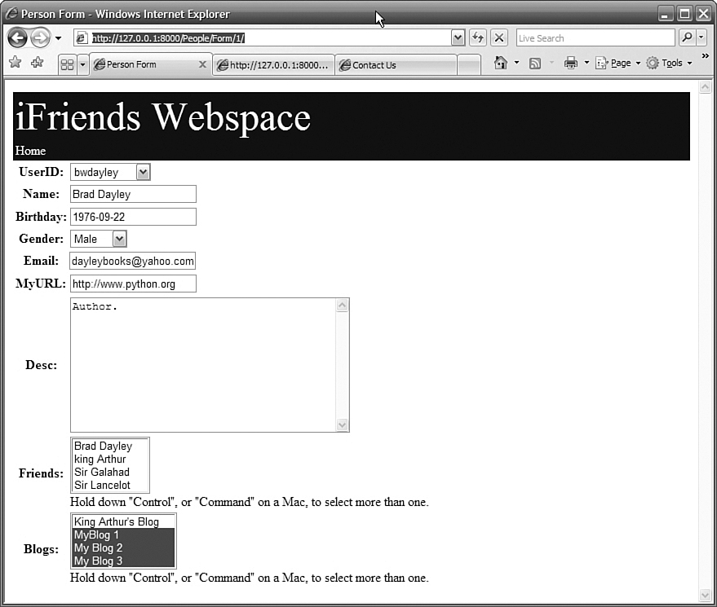Click the Home link in header

pos(30,151)
